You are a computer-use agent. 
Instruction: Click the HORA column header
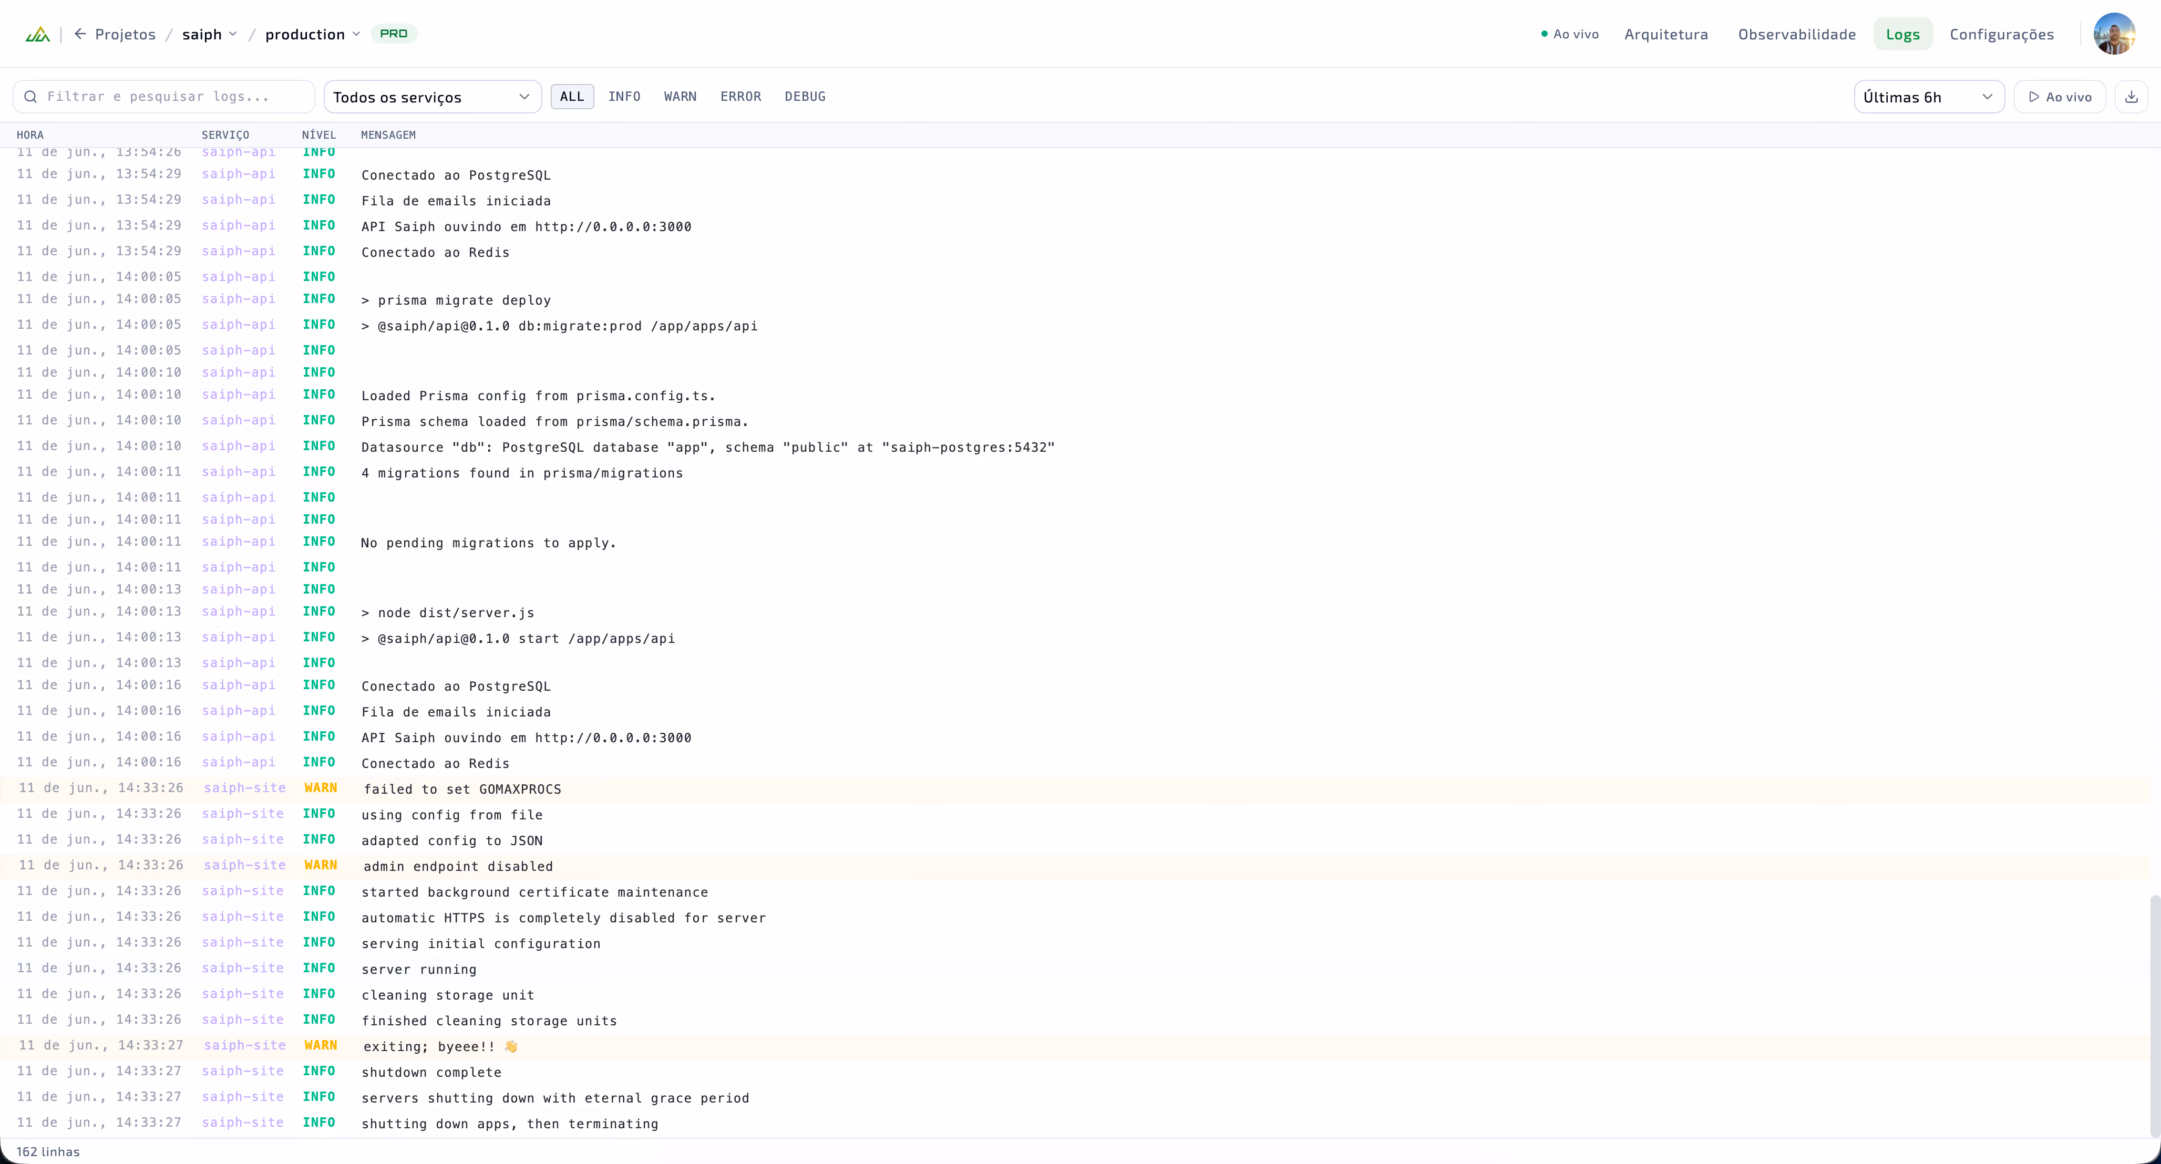[30, 135]
